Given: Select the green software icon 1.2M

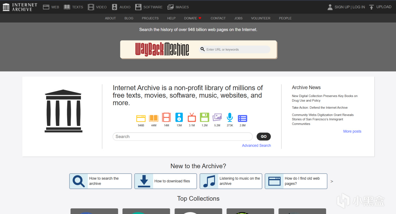Looking at the screenshot, I should click(x=204, y=117).
